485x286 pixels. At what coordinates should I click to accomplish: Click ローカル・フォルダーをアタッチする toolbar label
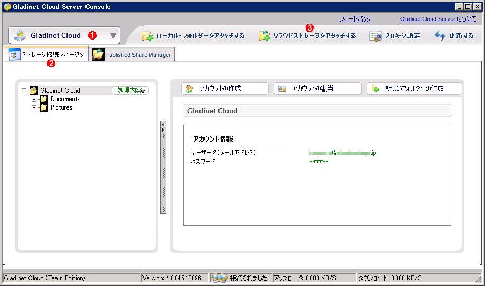point(201,36)
